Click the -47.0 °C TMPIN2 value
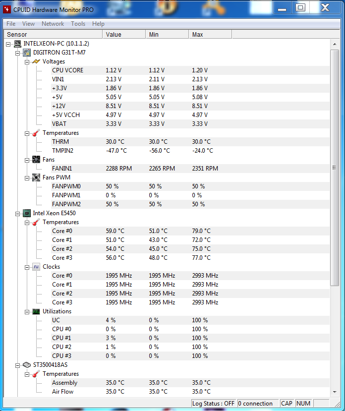 coord(116,151)
